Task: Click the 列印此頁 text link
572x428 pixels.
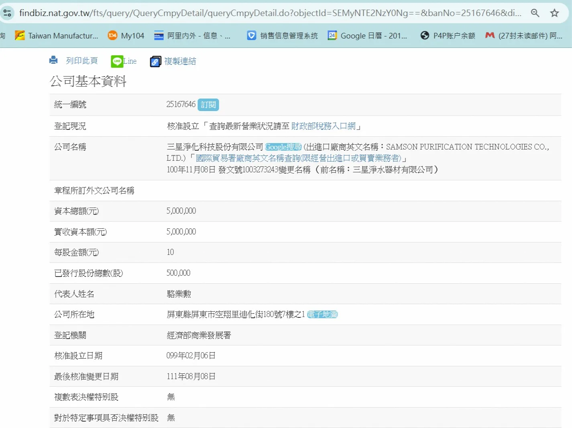Action: pyautogui.click(x=82, y=61)
